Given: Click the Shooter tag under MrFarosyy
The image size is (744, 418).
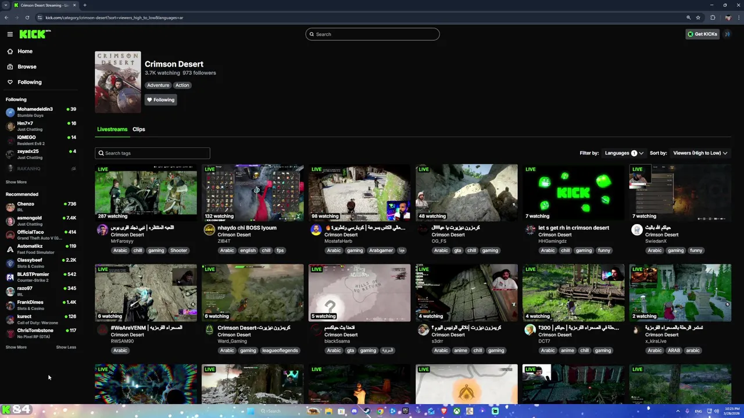Looking at the screenshot, I should [x=179, y=251].
